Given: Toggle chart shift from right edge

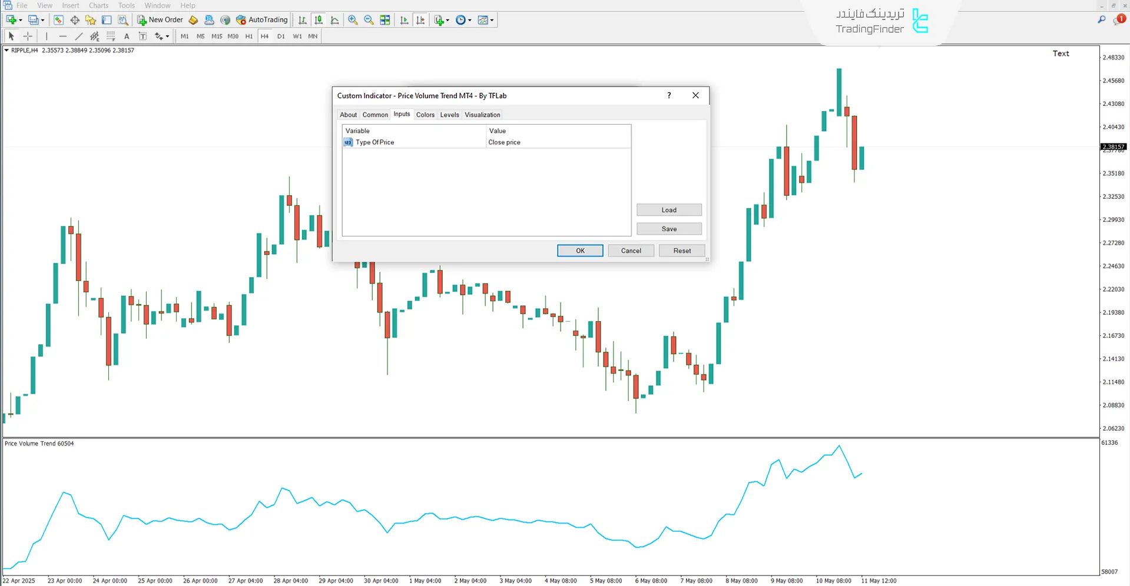Looking at the screenshot, I should coord(420,19).
